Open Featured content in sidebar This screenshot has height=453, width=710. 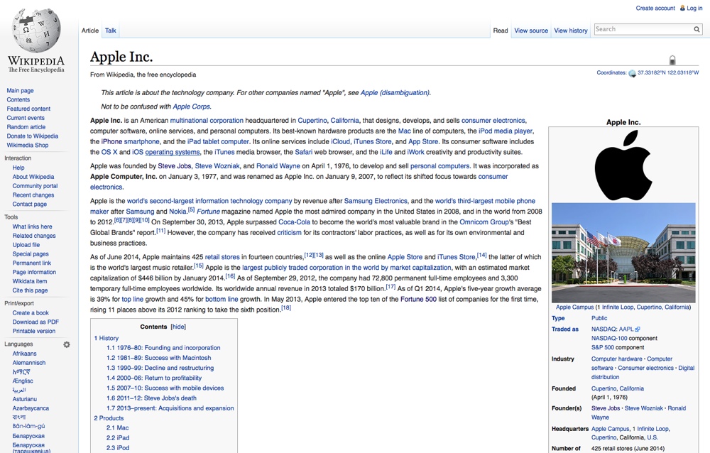28,109
